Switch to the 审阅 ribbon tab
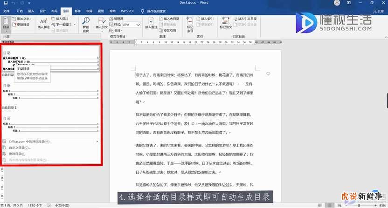388x208 pixels. [90, 11]
